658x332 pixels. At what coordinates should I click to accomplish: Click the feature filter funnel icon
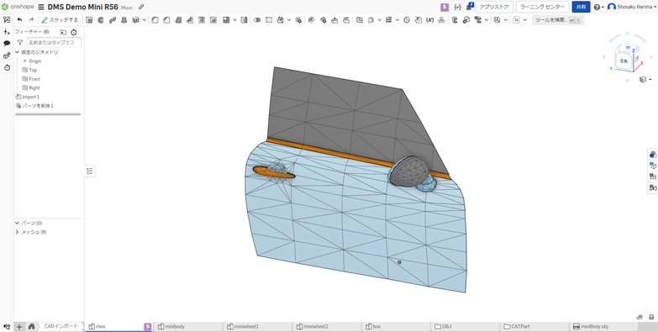[19, 42]
